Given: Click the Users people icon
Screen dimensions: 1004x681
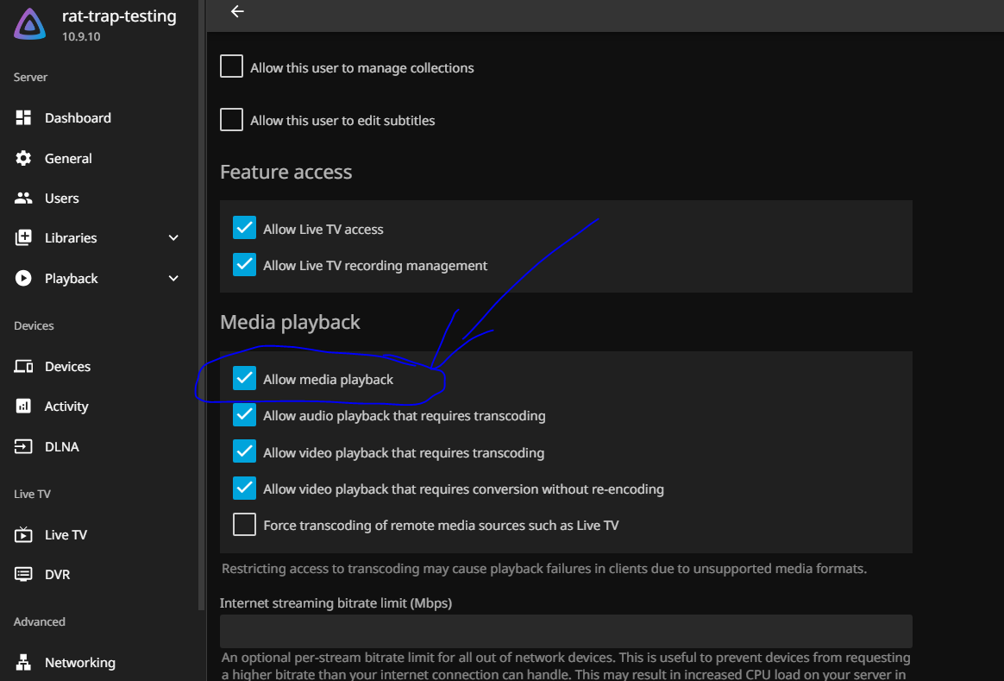Looking at the screenshot, I should point(23,199).
